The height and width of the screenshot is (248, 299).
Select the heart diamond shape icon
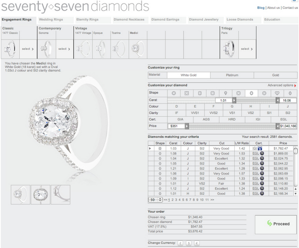click(x=277, y=93)
